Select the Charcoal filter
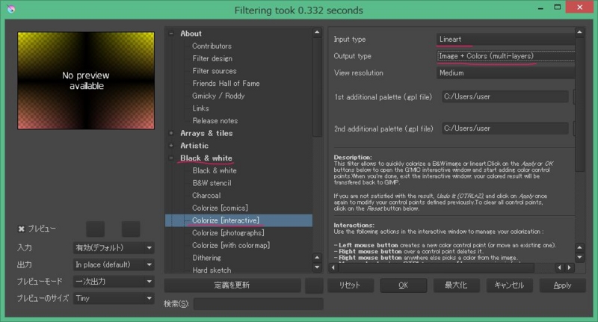 pyautogui.click(x=206, y=196)
